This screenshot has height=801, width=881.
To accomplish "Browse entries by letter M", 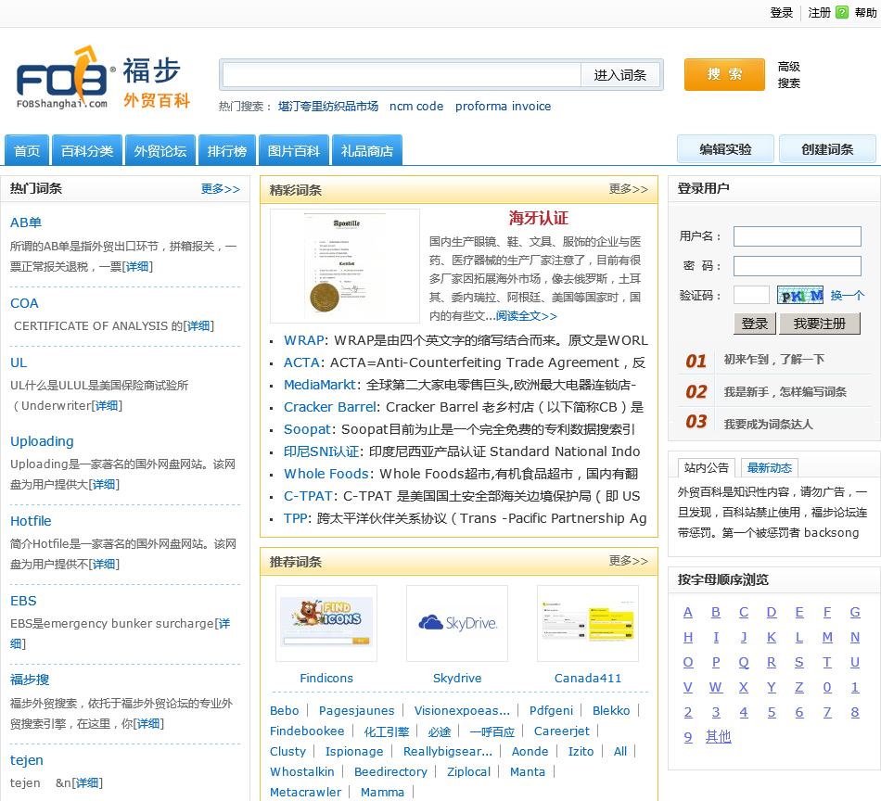I will pos(827,637).
